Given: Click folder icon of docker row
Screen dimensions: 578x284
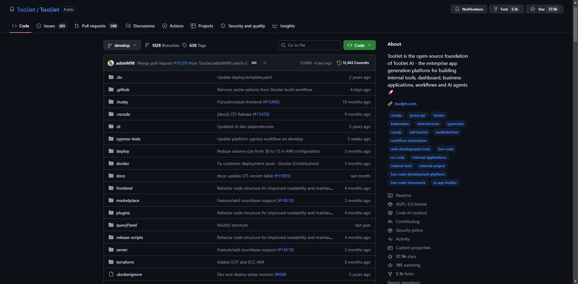Looking at the screenshot, I should click(x=111, y=163).
